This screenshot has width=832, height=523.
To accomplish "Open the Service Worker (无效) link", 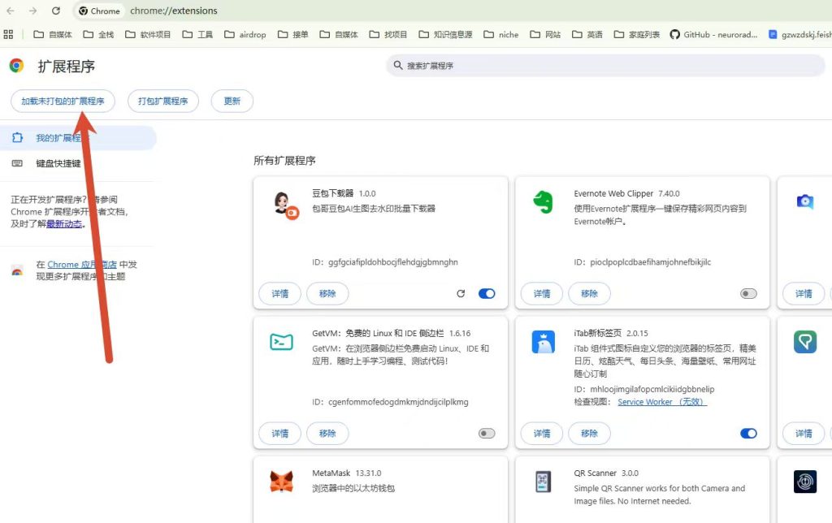I will point(662,402).
